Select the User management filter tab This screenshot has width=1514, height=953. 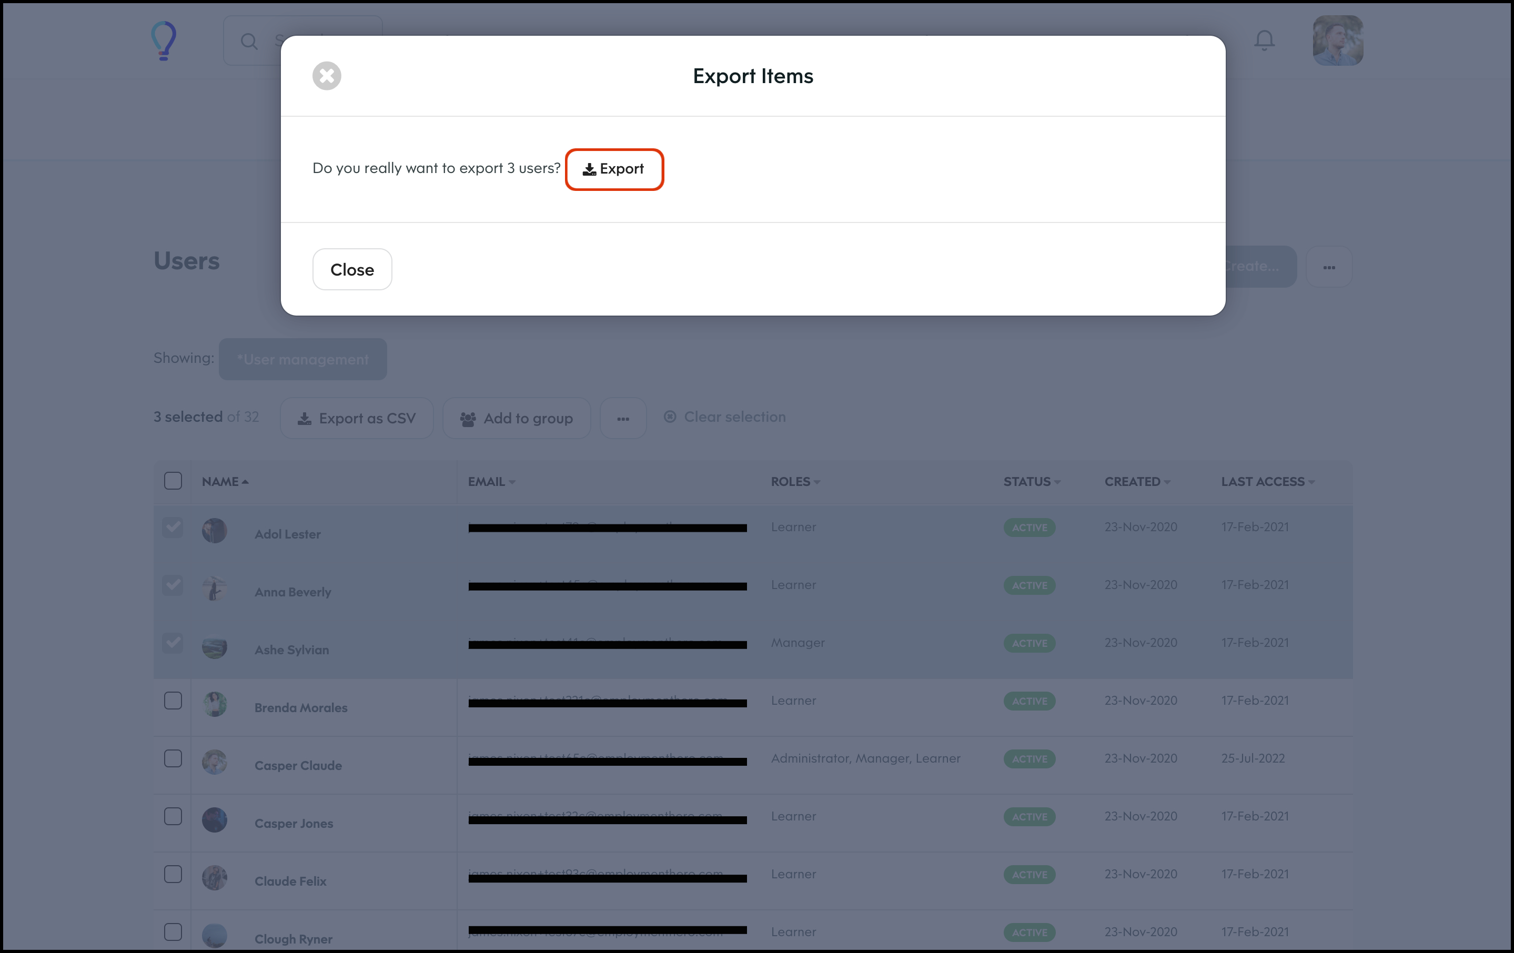pyautogui.click(x=303, y=360)
